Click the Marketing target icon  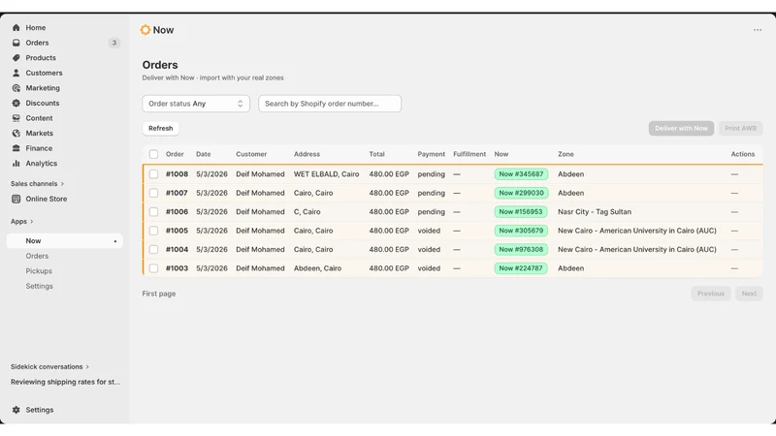16,88
